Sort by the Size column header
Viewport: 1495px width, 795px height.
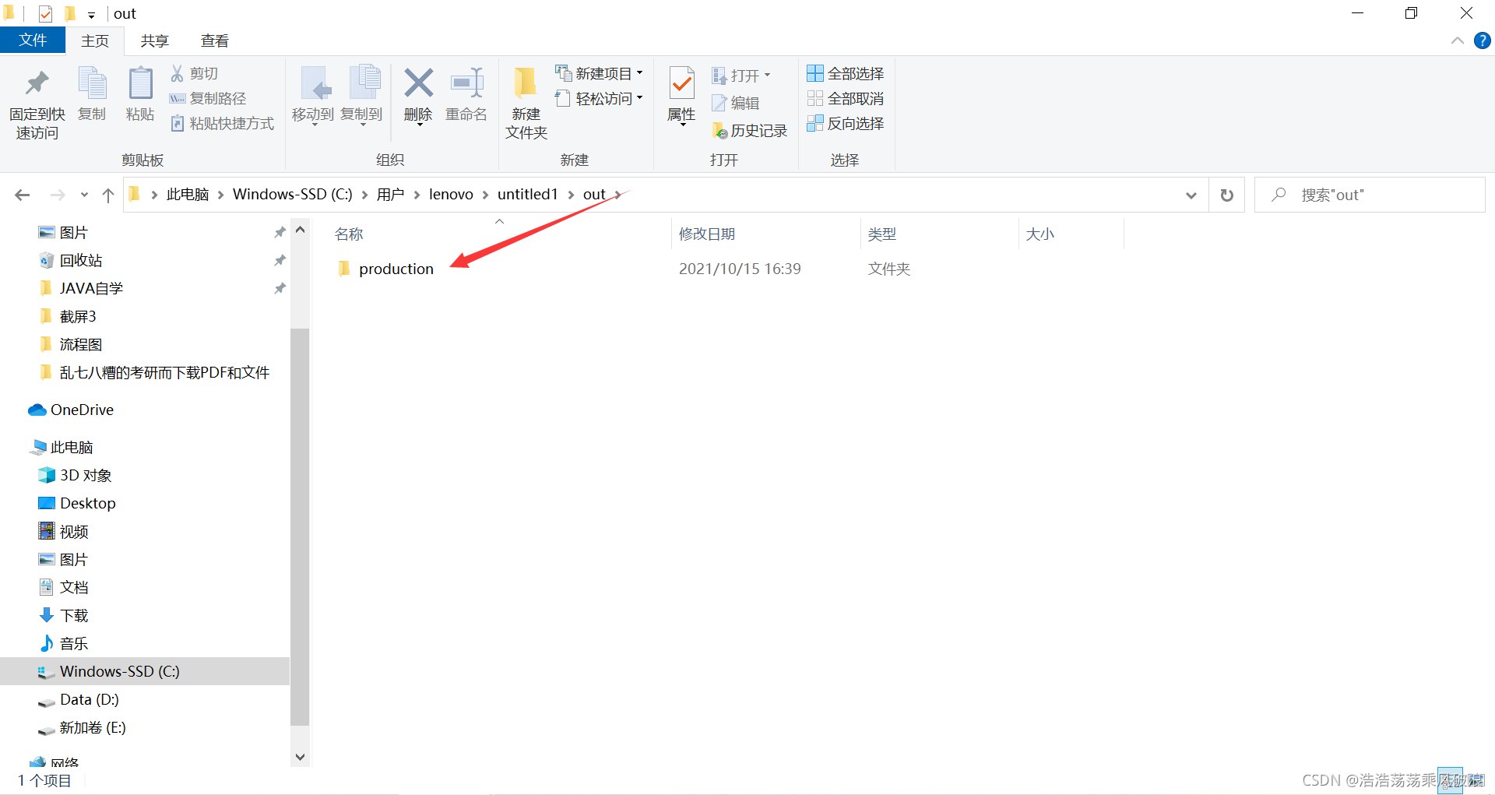(1040, 234)
